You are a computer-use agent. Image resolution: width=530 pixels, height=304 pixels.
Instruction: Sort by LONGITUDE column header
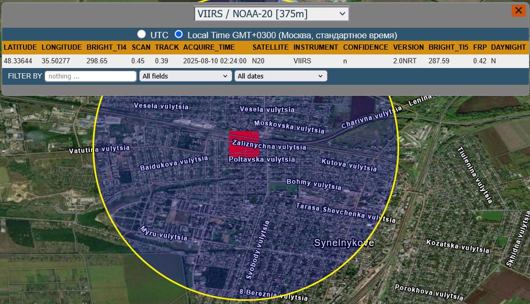[x=62, y=47]
